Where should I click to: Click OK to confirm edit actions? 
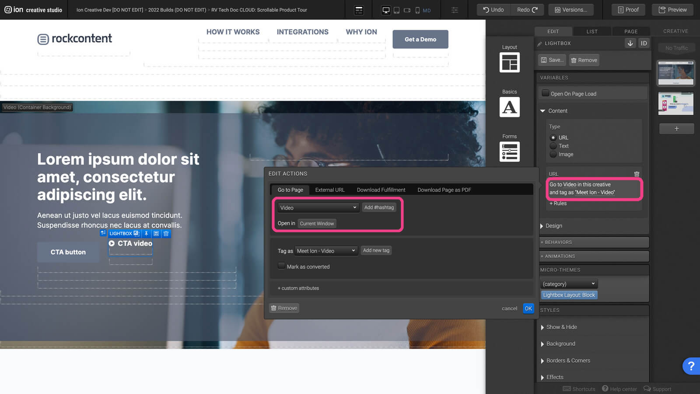[x=528, y=308]
